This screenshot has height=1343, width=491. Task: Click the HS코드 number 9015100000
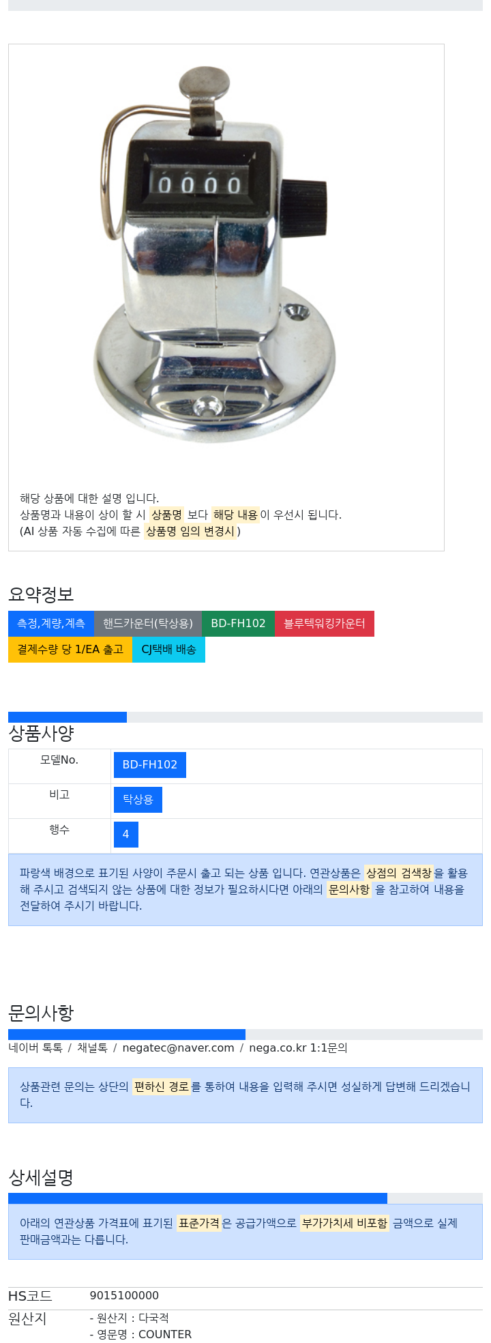(x=124, y=1295)
